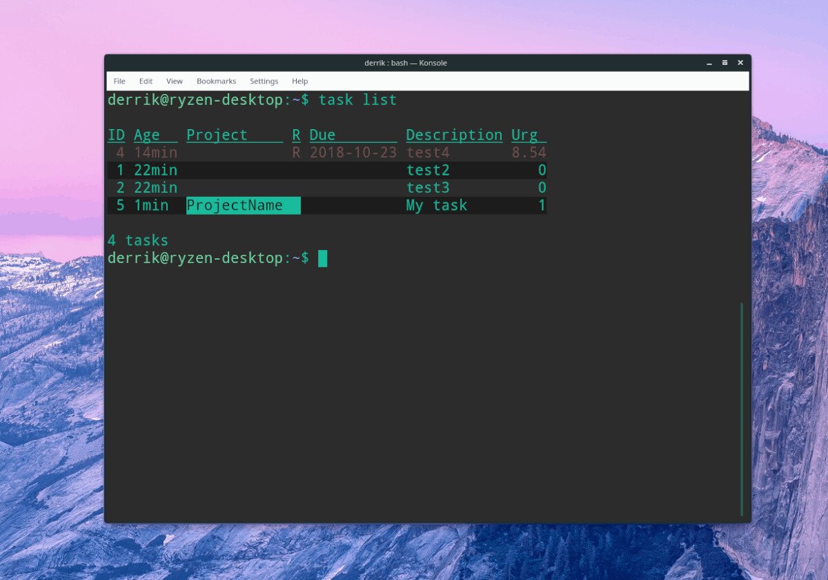The image size is (828, 580).
Task: Click the terminal vertical scrollbar
Action: tap(742, 409)
